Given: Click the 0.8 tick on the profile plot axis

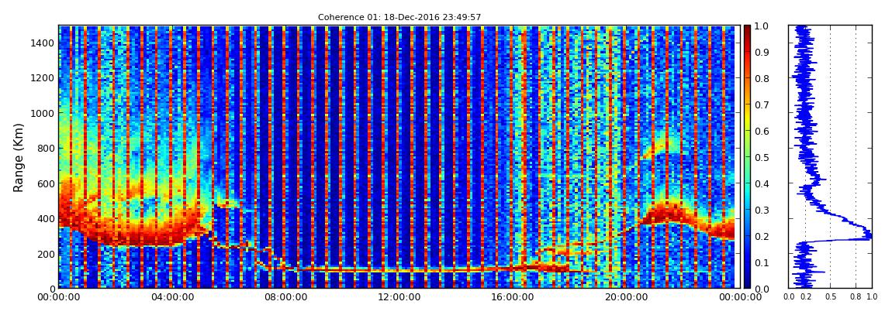Looking at the screenshot, I should (x=856, y=296).
